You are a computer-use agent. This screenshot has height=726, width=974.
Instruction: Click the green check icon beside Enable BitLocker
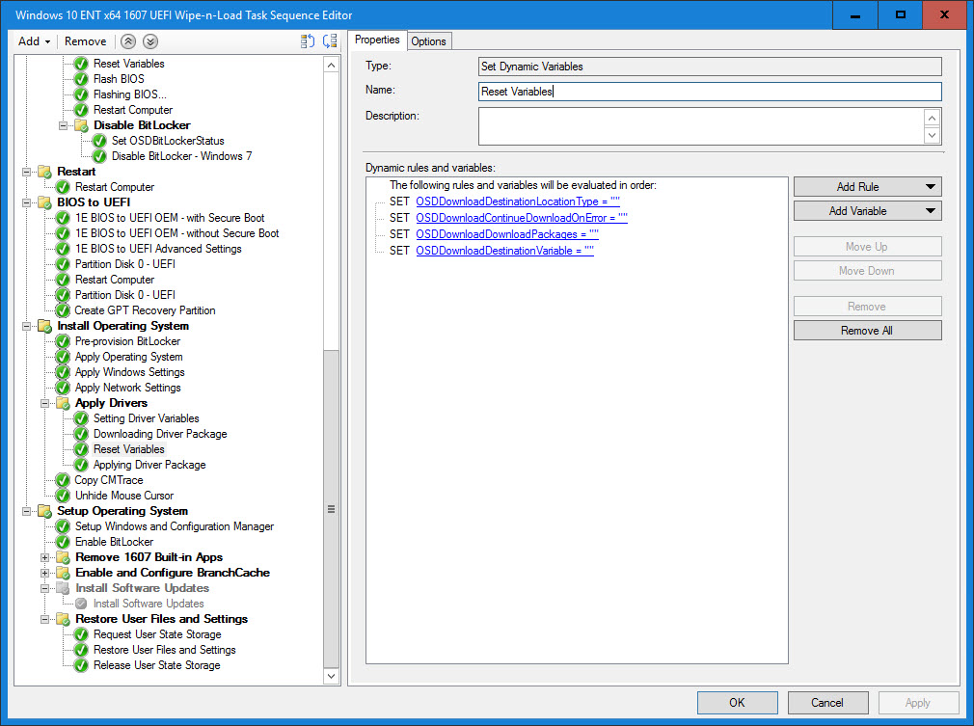click(63, 542)
